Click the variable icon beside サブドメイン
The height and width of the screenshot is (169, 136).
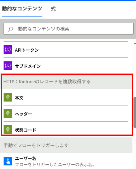click(8, 66)
